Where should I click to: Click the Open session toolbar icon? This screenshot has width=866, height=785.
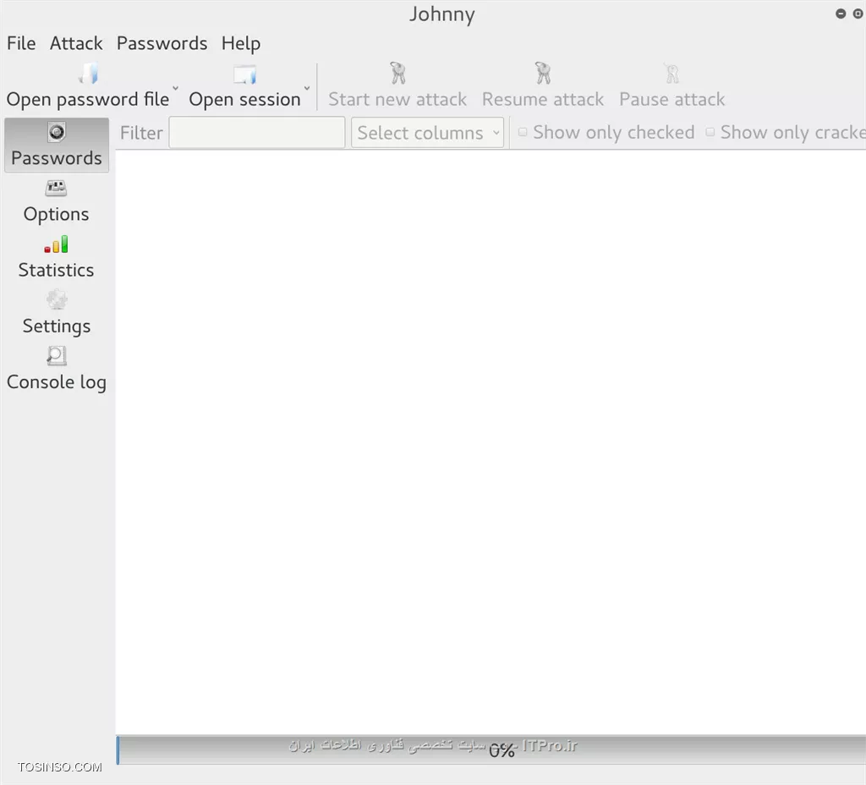coord(244,74)
